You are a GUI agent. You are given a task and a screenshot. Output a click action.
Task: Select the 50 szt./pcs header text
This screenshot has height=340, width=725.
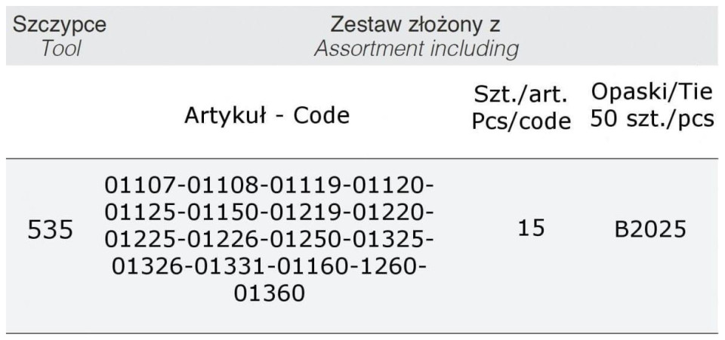click(x=652, y=119)
